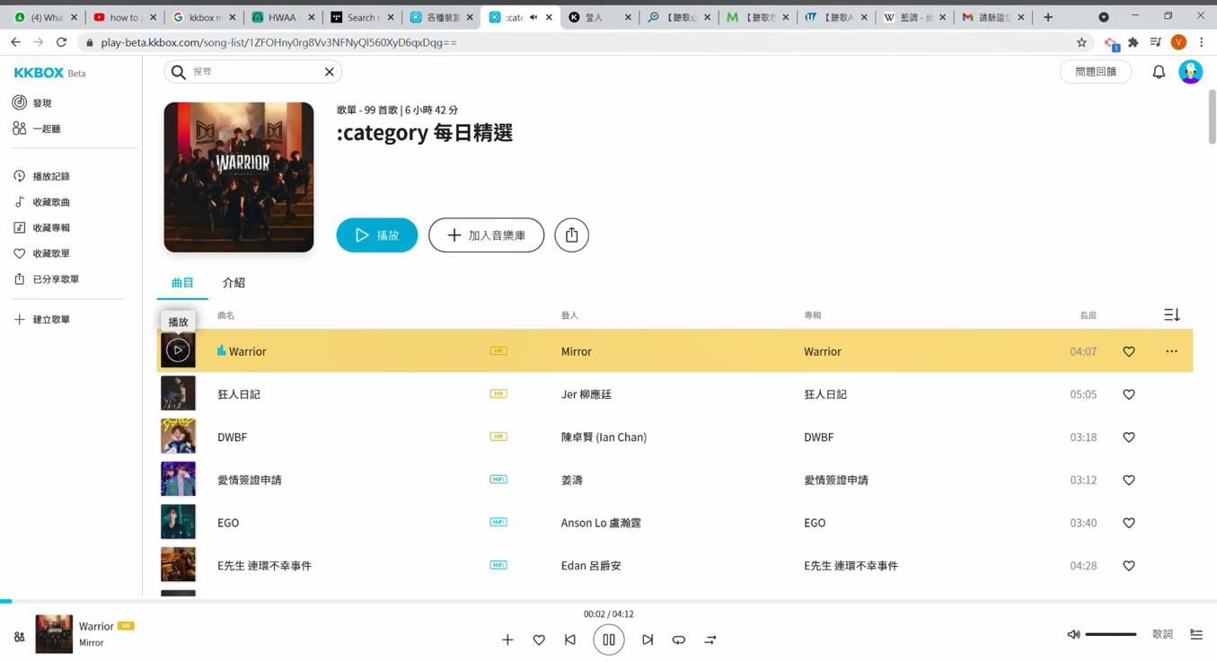Screen dimensions: 1217x662
Task: Skip to the previous track
Action: (x=570, y=640)
